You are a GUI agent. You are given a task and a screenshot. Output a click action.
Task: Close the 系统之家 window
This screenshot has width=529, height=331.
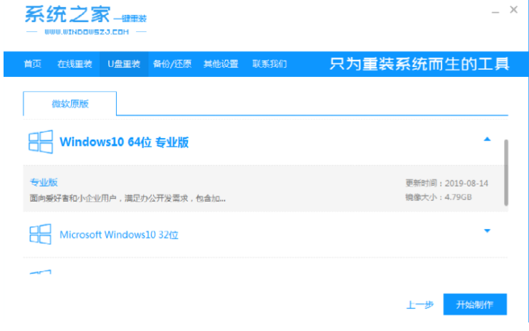[513, 10]
